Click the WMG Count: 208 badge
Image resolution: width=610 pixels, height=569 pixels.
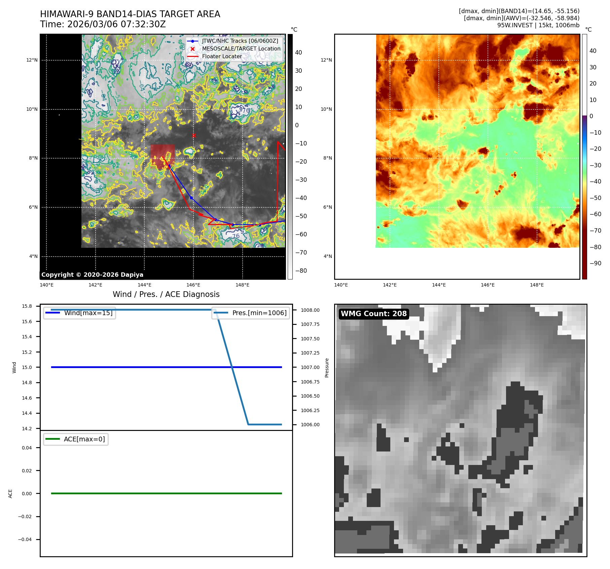coord(373,314)
